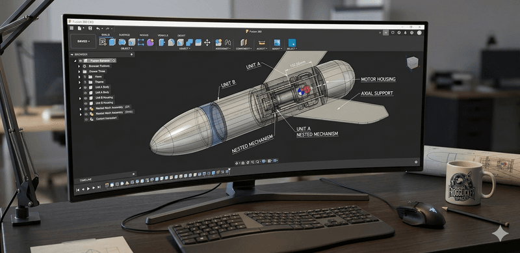Click the Orbit navigation icon
The width and height of the screenshot is (520, 253).
pos(237,163)
